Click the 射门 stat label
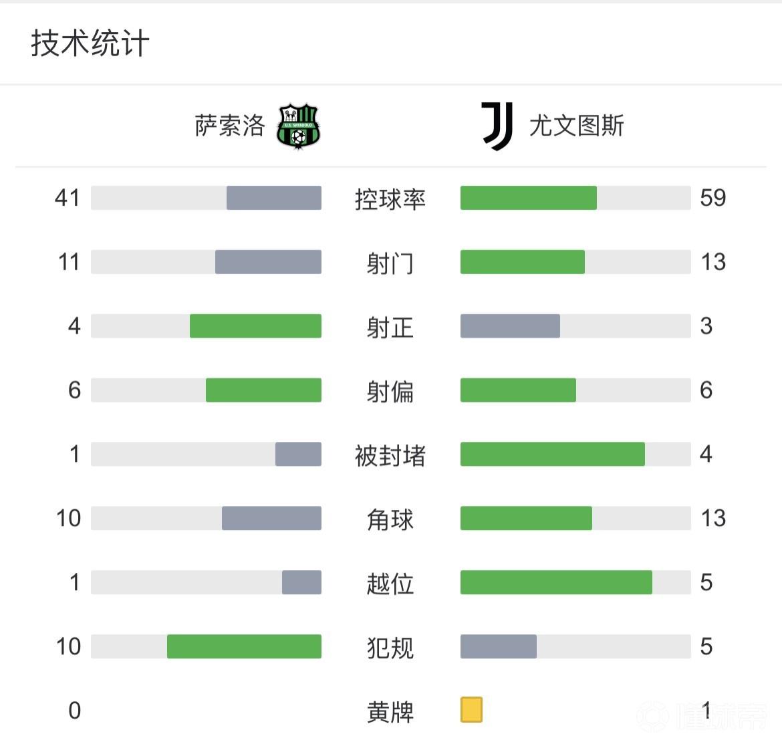Screen dimensions: 782x740 click(390, 263)
